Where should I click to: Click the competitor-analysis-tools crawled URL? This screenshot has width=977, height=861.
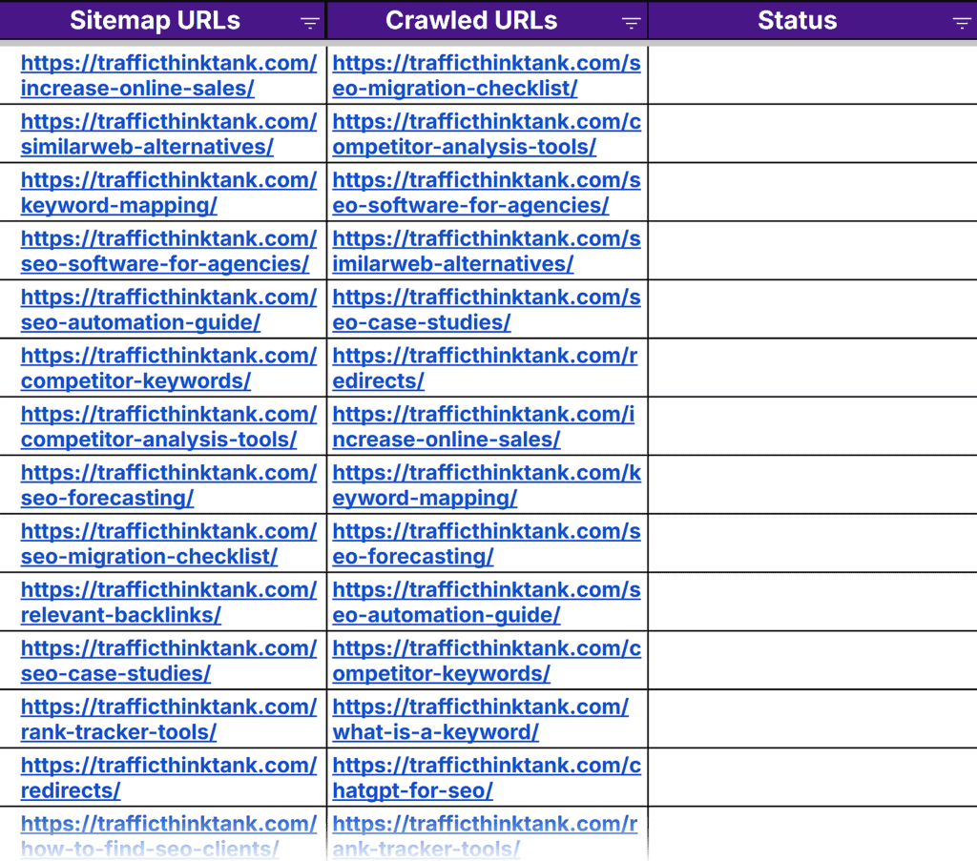click(487, 133)
